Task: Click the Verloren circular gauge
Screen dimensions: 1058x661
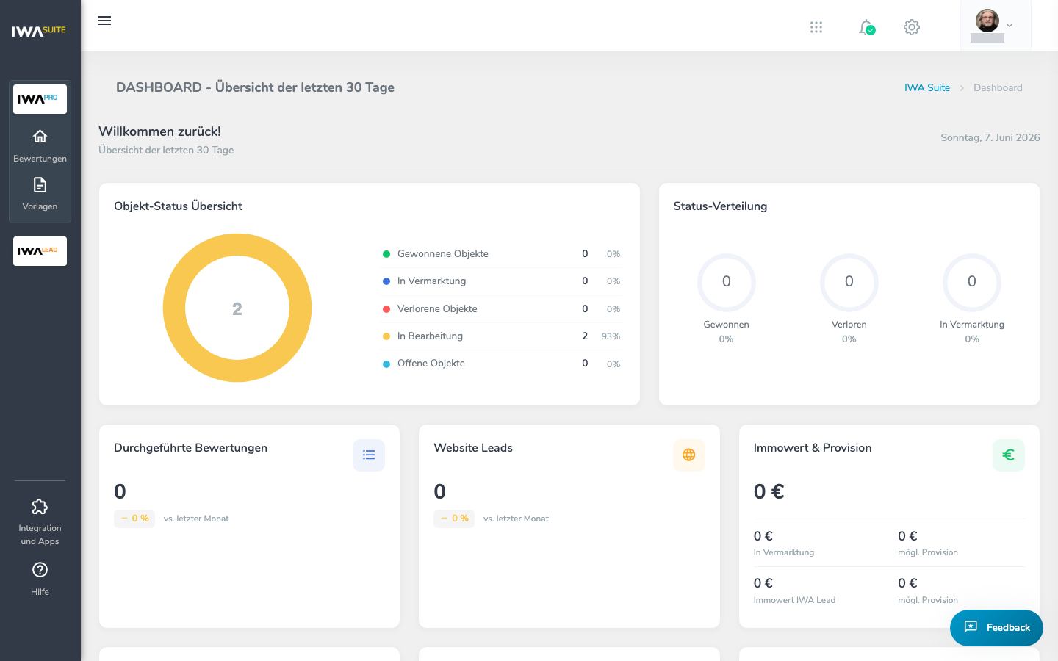Action: click(x=849, y=282)
